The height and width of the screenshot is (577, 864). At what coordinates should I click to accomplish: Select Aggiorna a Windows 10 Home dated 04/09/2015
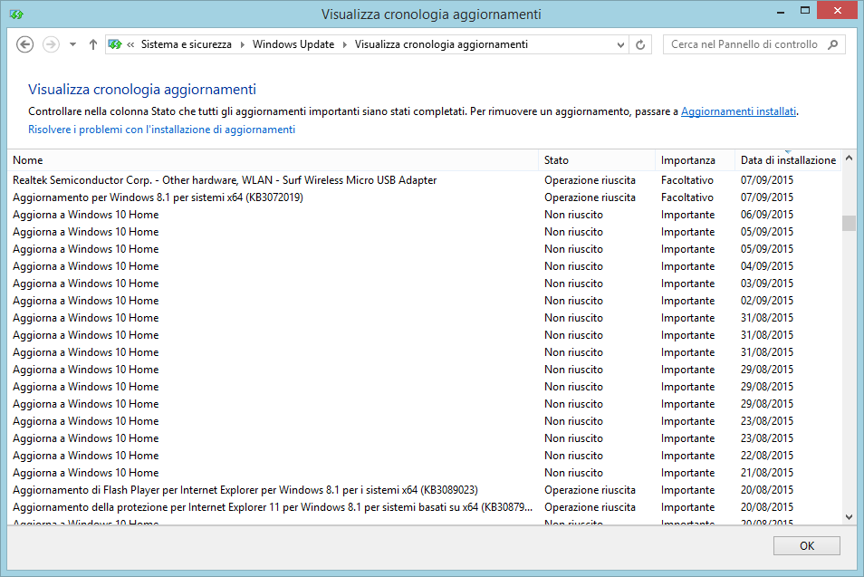click(x=424, y=266)
